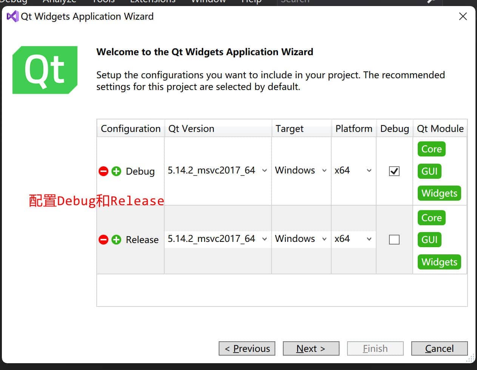Open the Qt Version dropdown for the Debug row
The height and width of the screenshot is (370, 477).
[264, 170]
